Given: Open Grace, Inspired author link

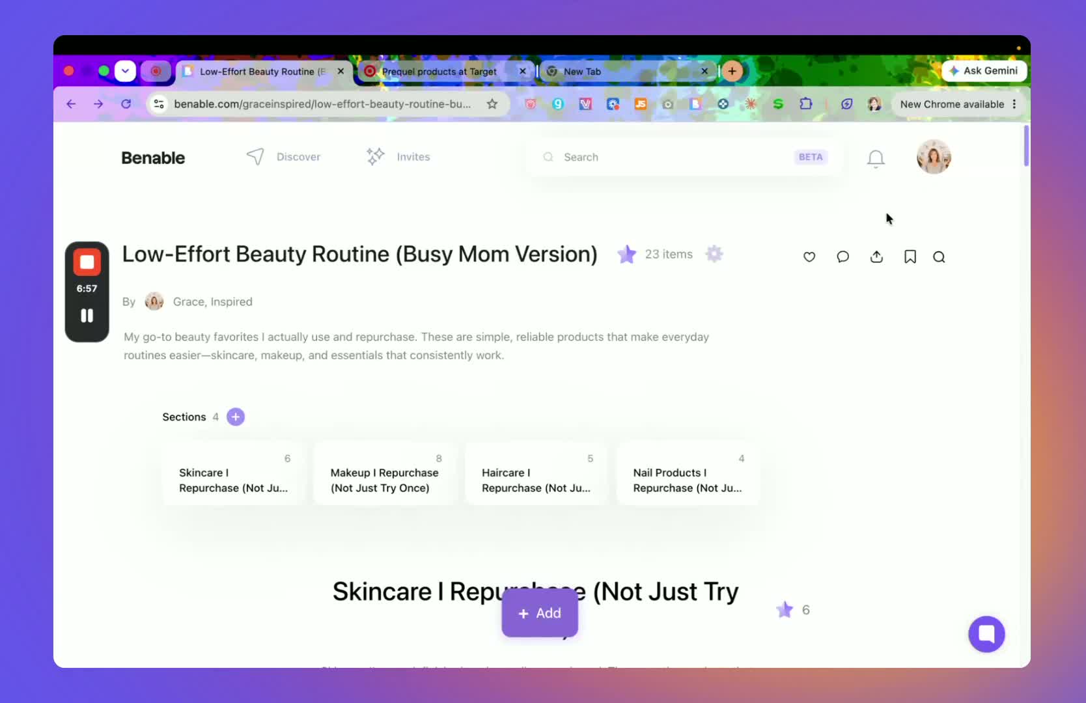Looking at the screenshot, I should tap(212, 302).
